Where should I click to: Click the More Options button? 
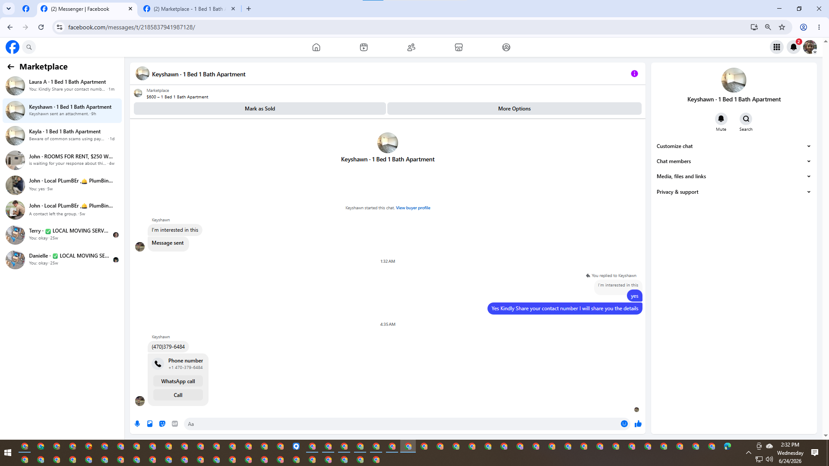tap(514, 109)
